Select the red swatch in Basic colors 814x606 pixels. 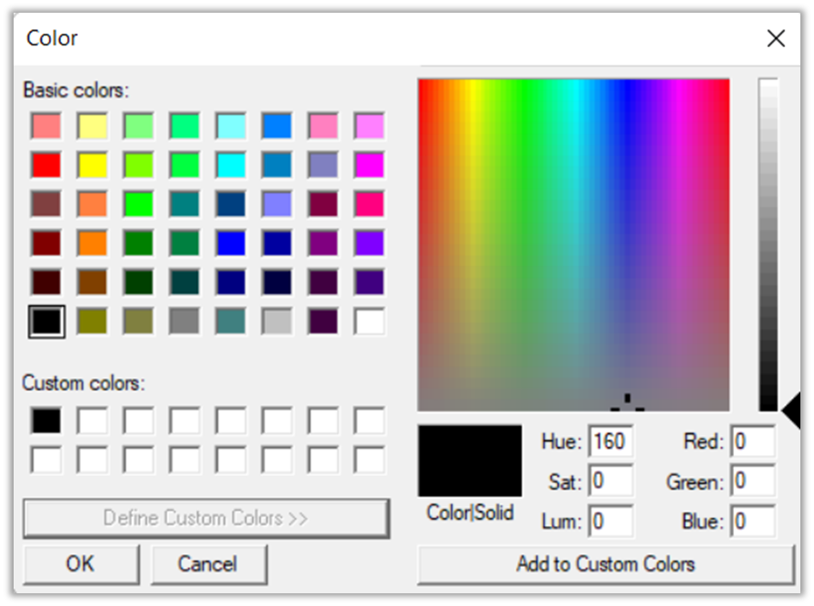point(45,164)
